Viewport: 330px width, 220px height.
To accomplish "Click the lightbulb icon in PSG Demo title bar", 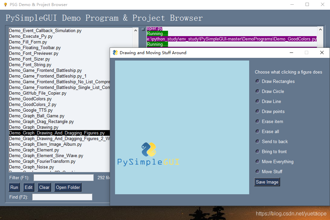I will pyautogui.click(x=5, y=4).
